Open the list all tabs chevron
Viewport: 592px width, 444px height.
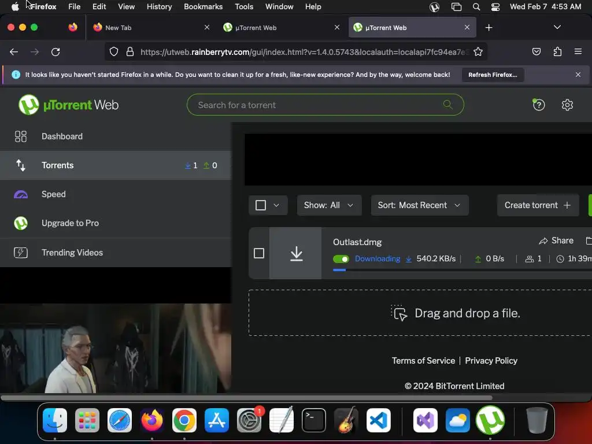(x=557, y=27)
